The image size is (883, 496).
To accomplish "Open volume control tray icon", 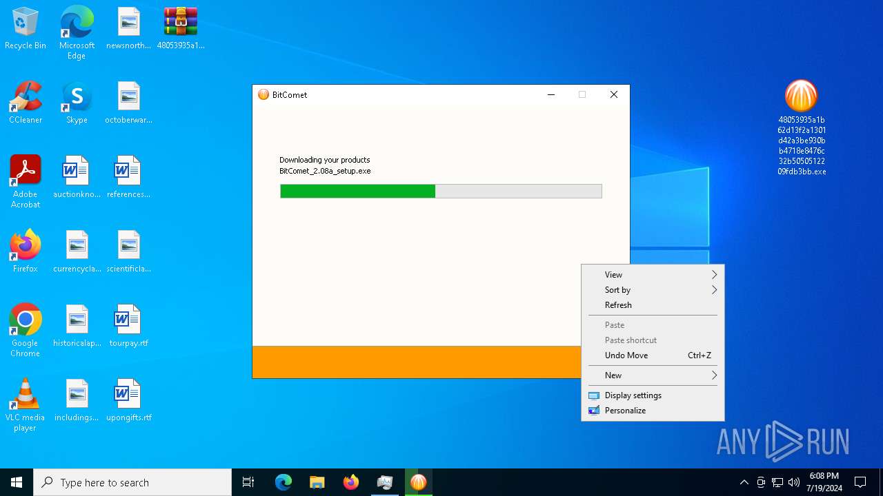I will tap(794, 482).
